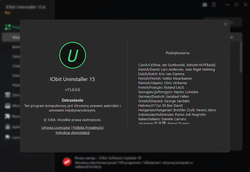Click the toolbox icon in main window title bar
The height and width of the screenshot is (172, 250).
205,5
